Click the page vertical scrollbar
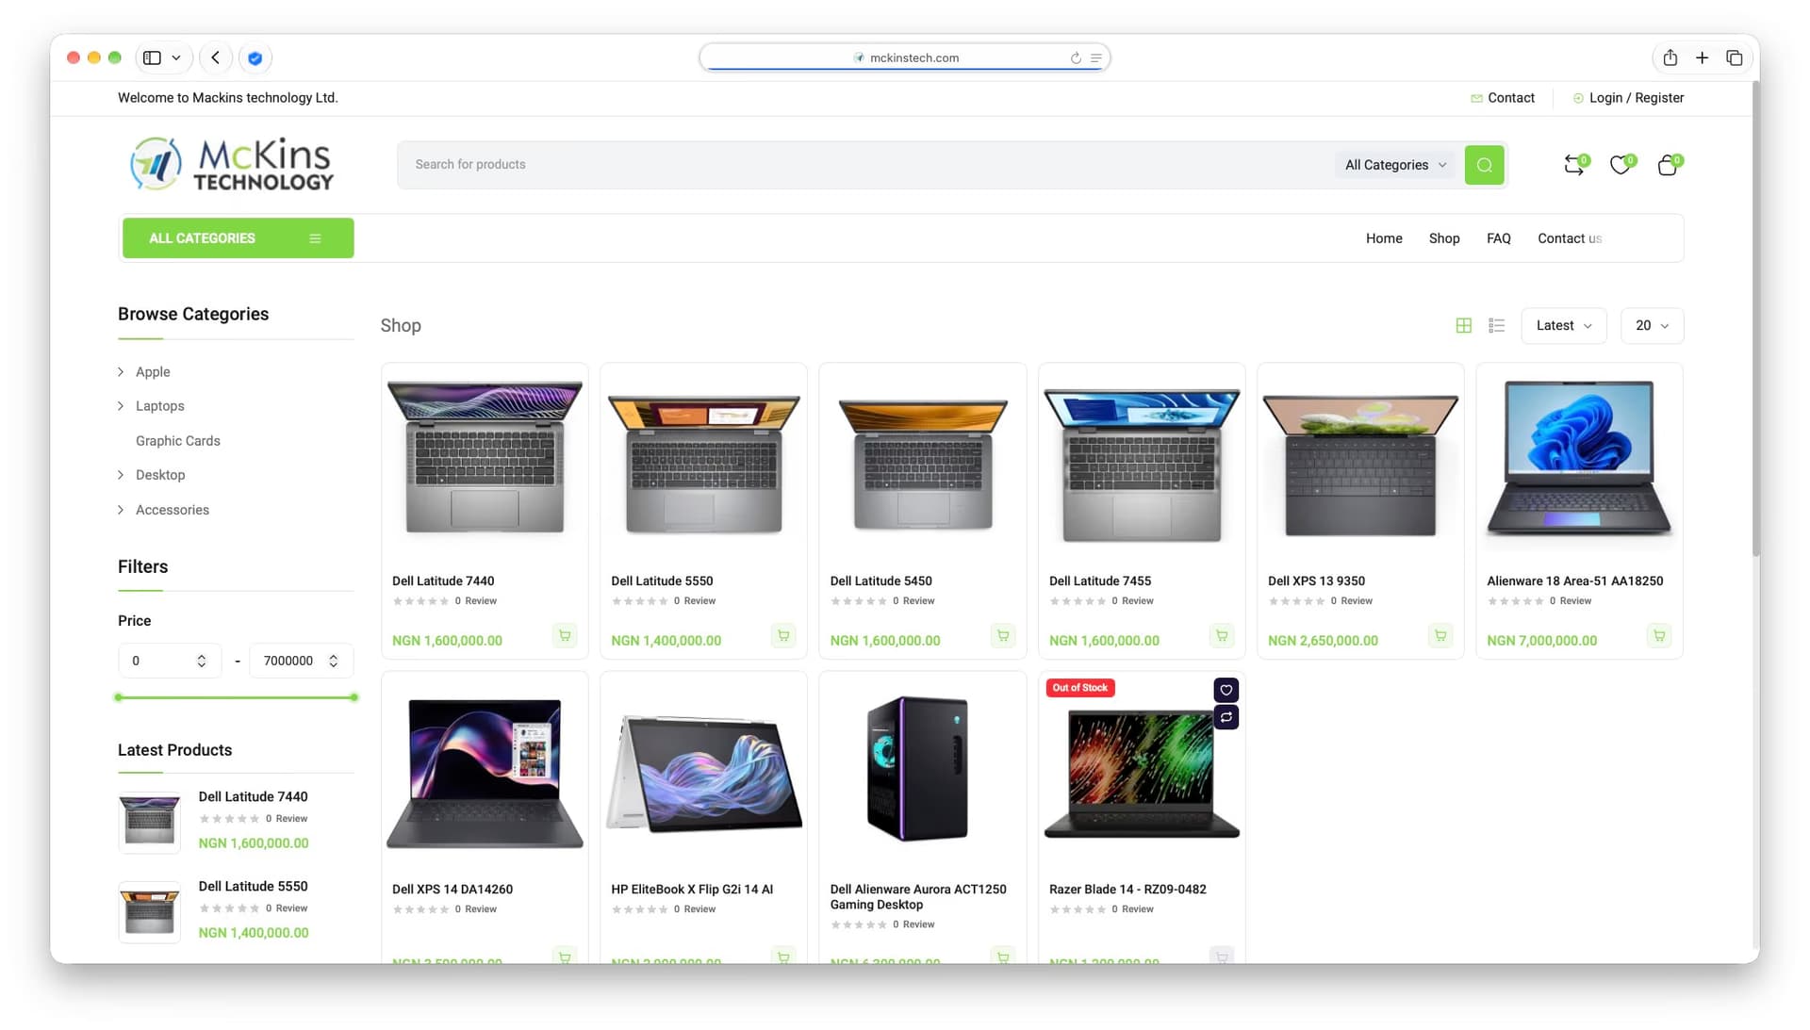This screenshot has height=1030, width=1810. click(1755, 320)
